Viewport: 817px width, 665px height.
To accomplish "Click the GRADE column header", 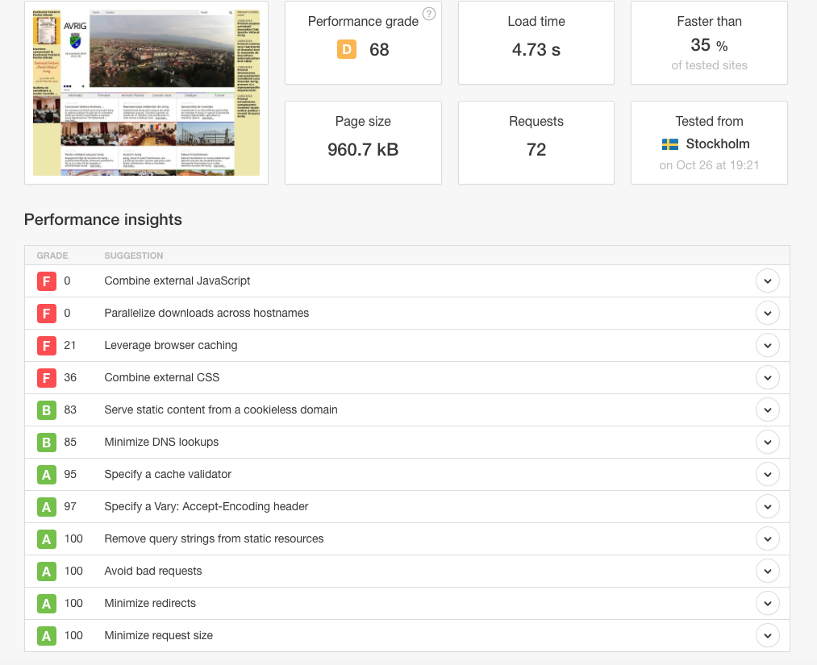I will tap(52, 256).
